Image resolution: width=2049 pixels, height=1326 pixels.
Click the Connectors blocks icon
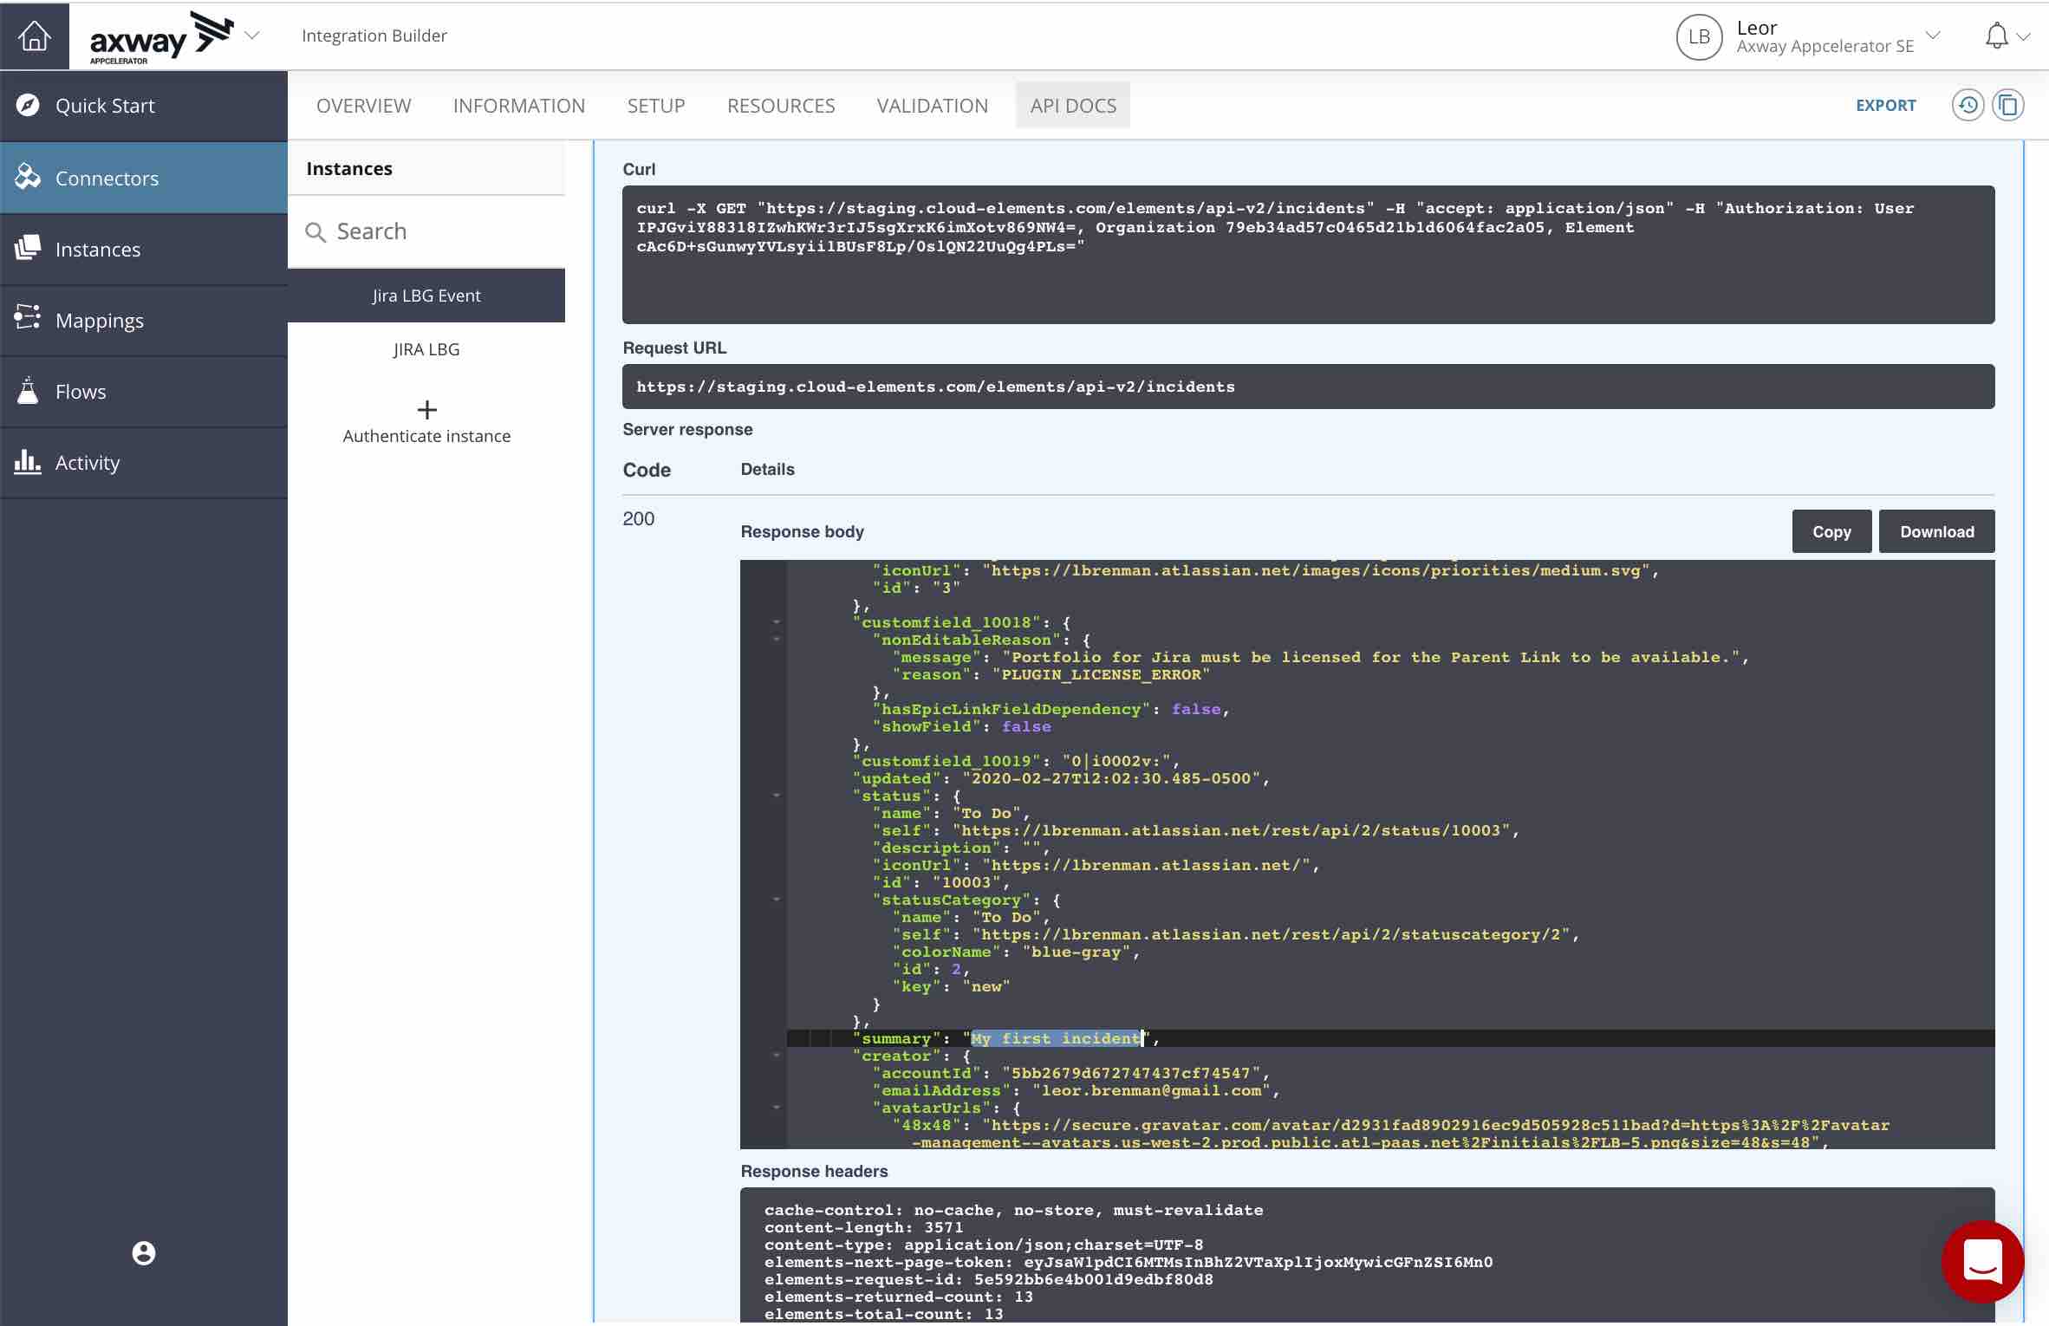point(28,177)
